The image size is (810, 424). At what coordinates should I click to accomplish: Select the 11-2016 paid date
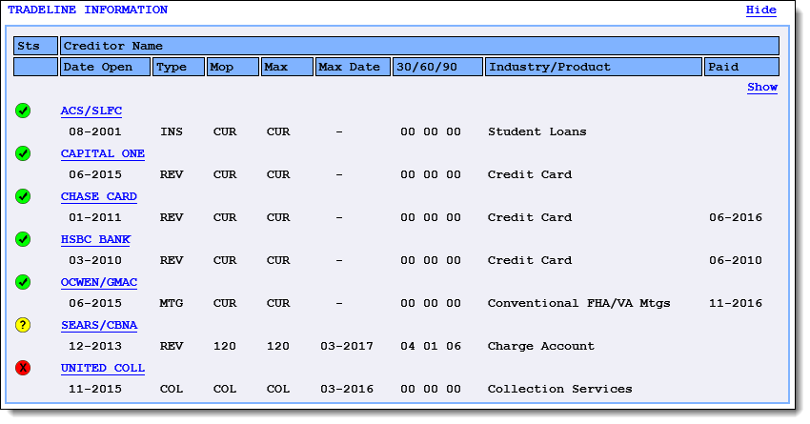click(x=736, y=303)
